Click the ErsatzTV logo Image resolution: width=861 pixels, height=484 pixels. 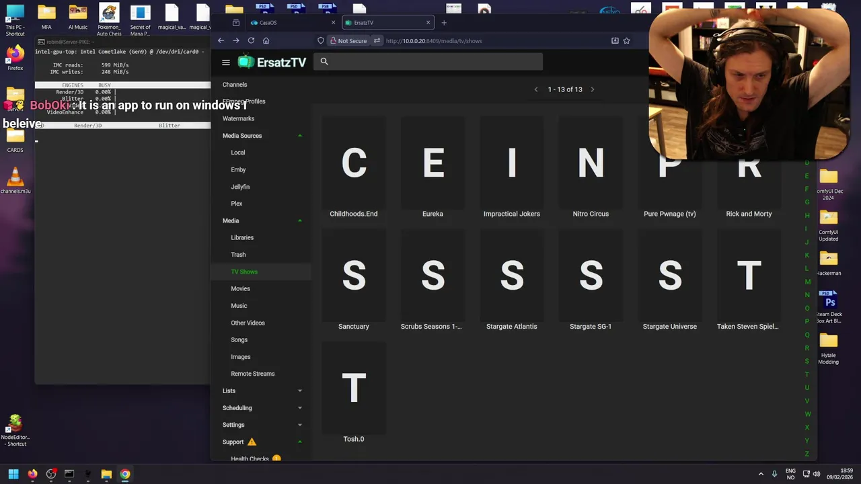click(272, 63)
